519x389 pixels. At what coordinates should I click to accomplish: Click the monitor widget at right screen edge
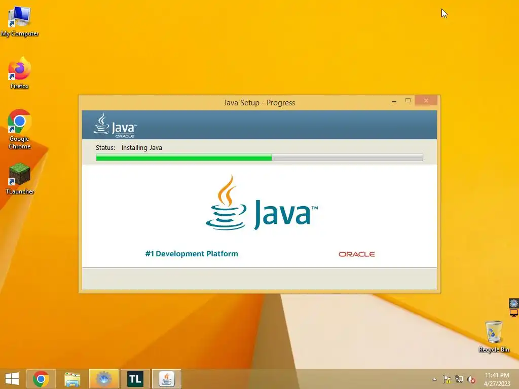(x=514, y=313)
